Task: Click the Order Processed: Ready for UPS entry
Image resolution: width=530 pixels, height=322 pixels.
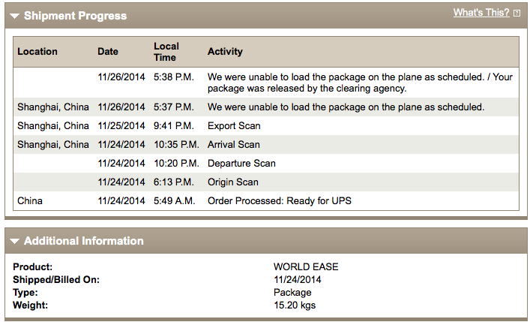Action: (279, 200)
